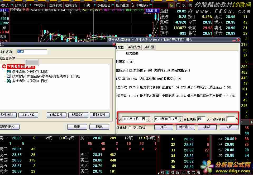Expand the 技术分析 dropdown arrow
253x175 pixels.
pyautogui.click(x=31, y=5)
